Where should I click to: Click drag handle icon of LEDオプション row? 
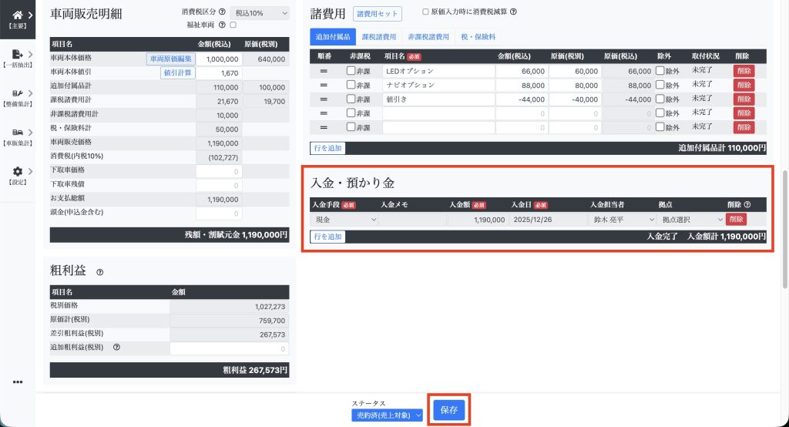tap(324, 71)
